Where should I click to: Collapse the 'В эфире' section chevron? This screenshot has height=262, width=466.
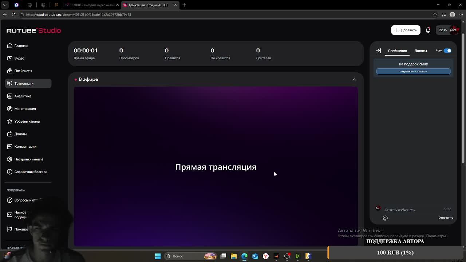coord(354,79)
